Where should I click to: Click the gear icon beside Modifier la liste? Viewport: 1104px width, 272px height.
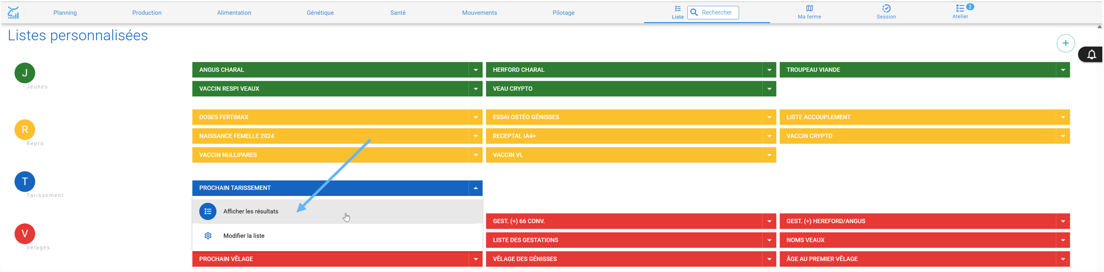208,236
